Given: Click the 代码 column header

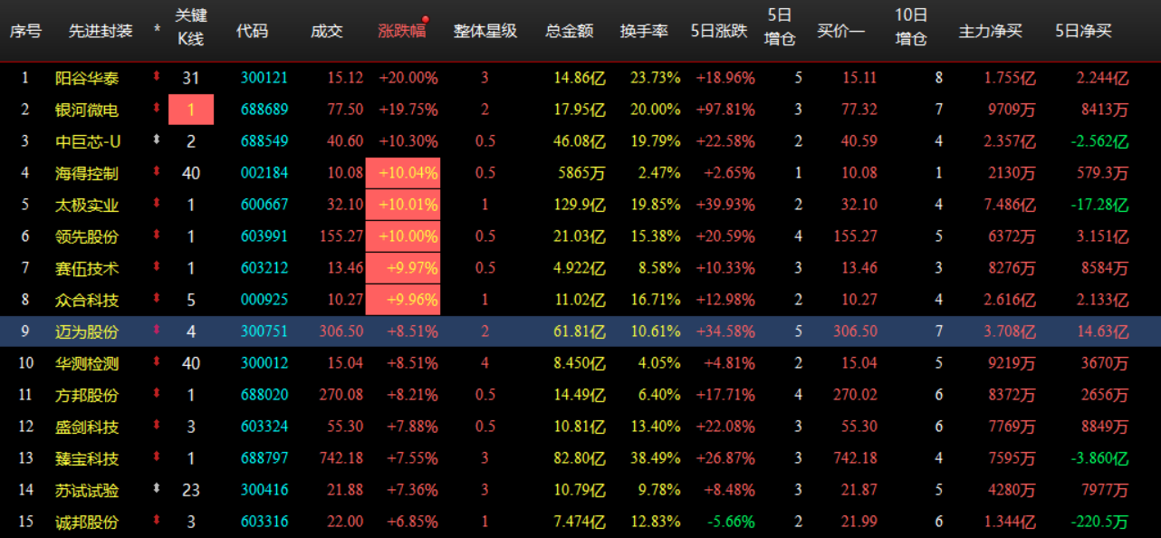Looking at the screenshot, I should point(252,31).
